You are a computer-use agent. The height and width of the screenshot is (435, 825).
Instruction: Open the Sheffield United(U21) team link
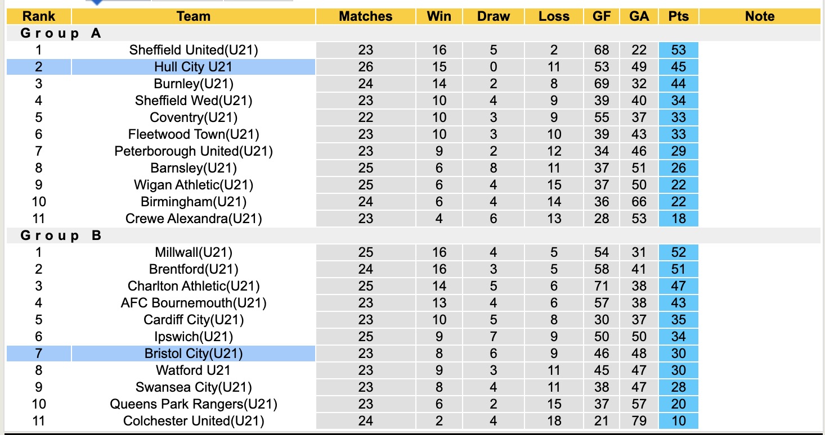[194, 50]
